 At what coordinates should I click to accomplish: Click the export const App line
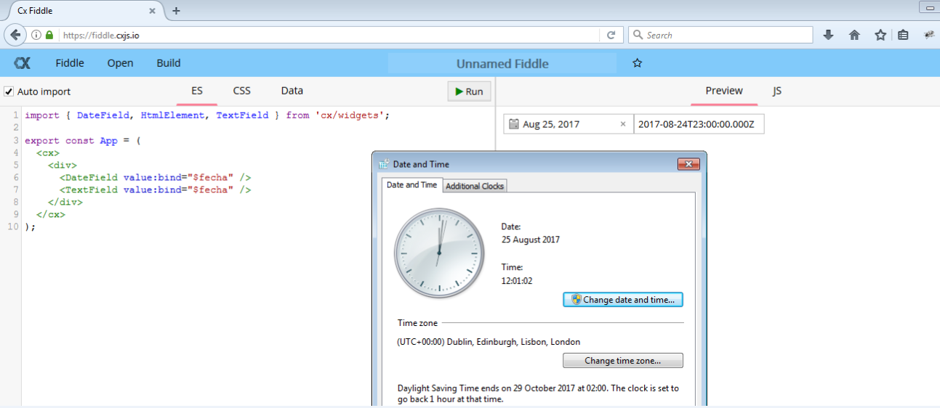click(x=83, y=140)
